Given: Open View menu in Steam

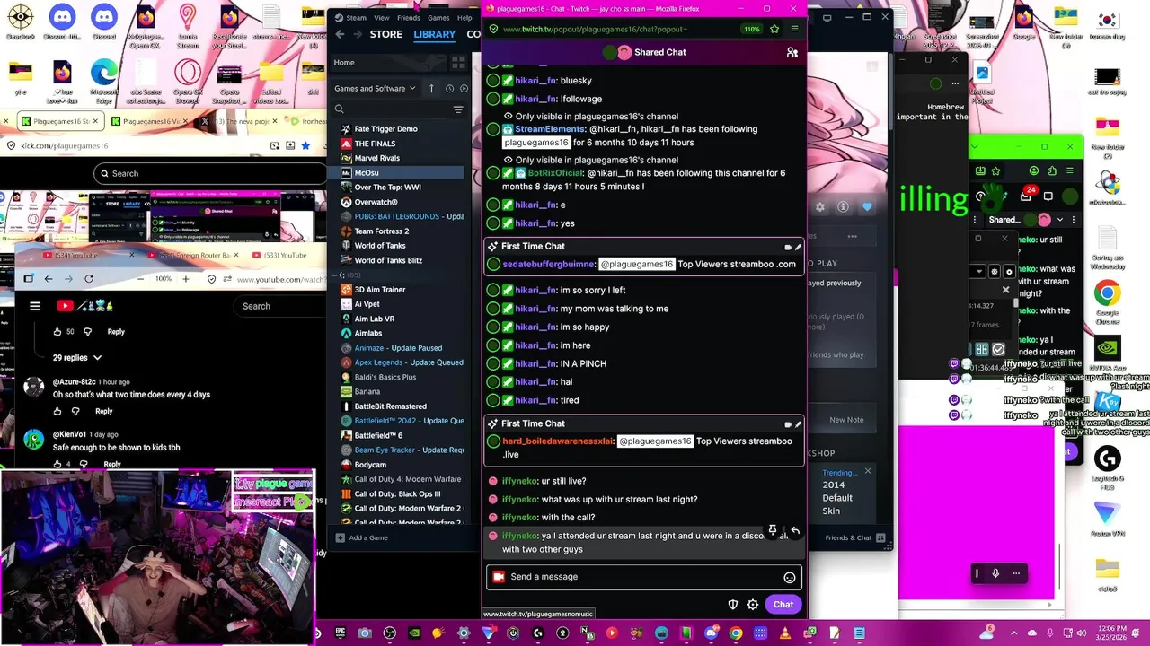Looking at the screenshot, I should tap(382, 18).
